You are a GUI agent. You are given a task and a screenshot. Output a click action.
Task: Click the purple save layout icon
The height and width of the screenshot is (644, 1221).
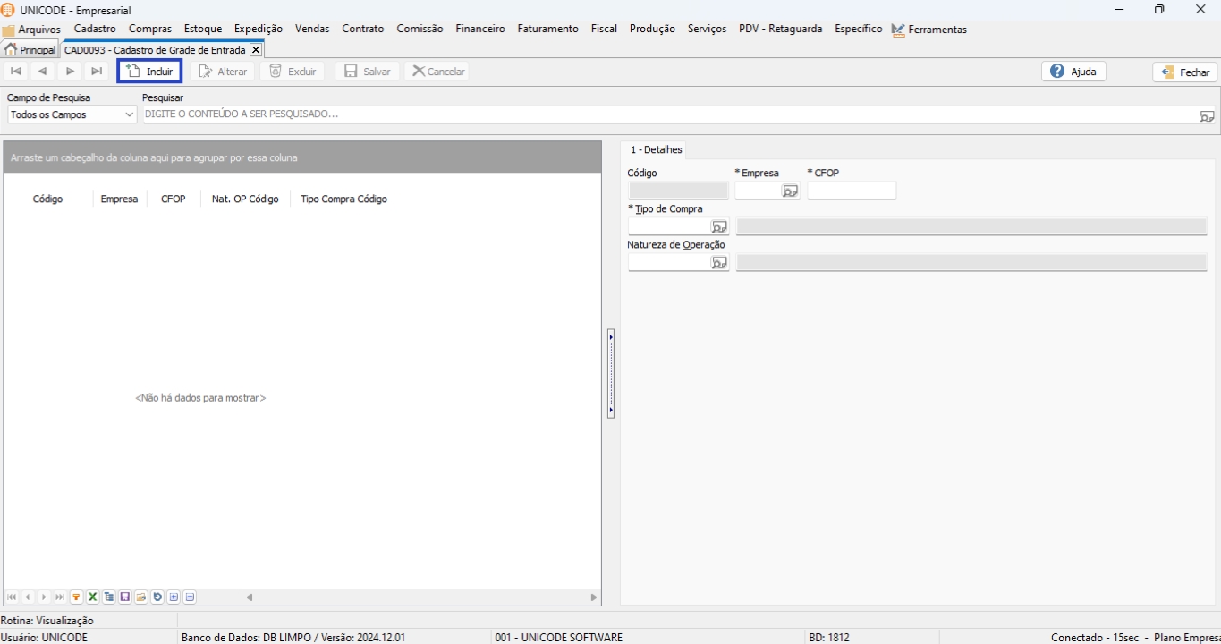(x=124, y=597)
